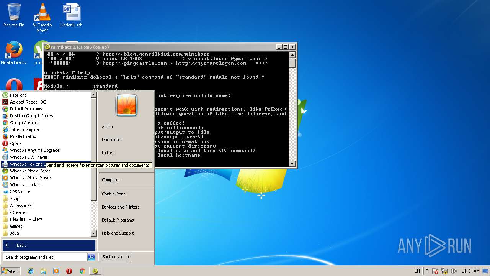Open Windows Anytime Upgrade
This screenshot has width=490, height=276.
[x=46, y=150]
